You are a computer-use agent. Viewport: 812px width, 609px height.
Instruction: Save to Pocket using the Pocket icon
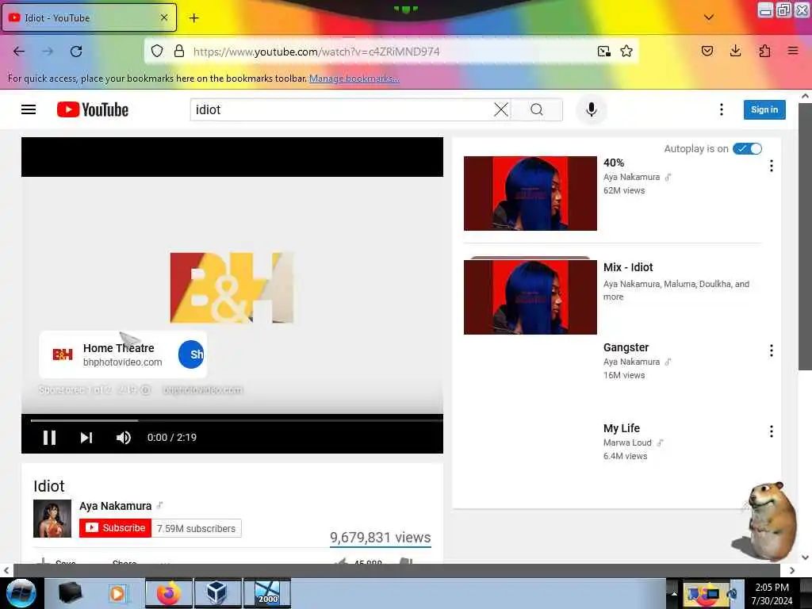click(x=707, y=51)
